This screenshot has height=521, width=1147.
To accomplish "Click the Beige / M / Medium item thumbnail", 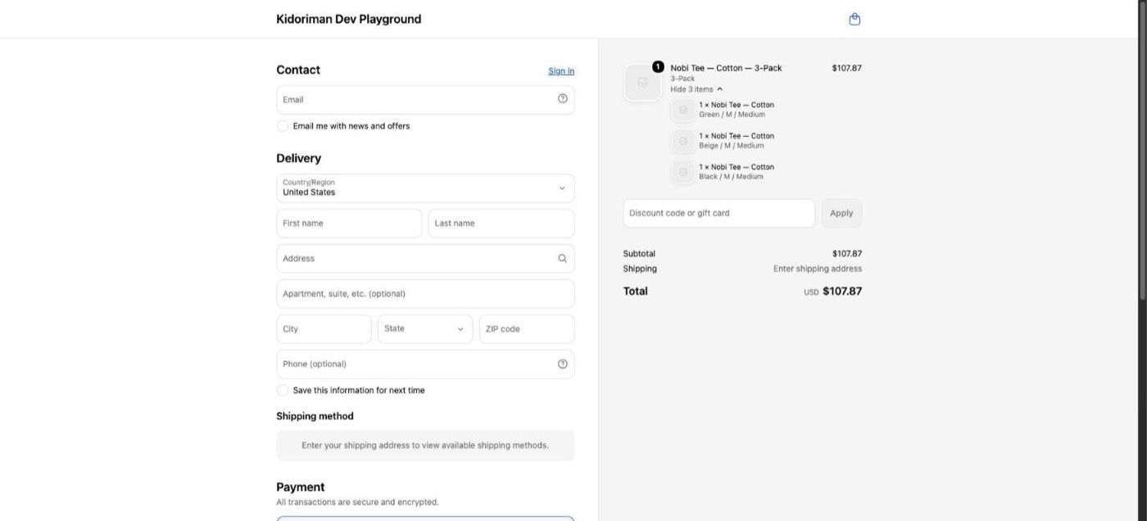I will (x=683, y=141).
